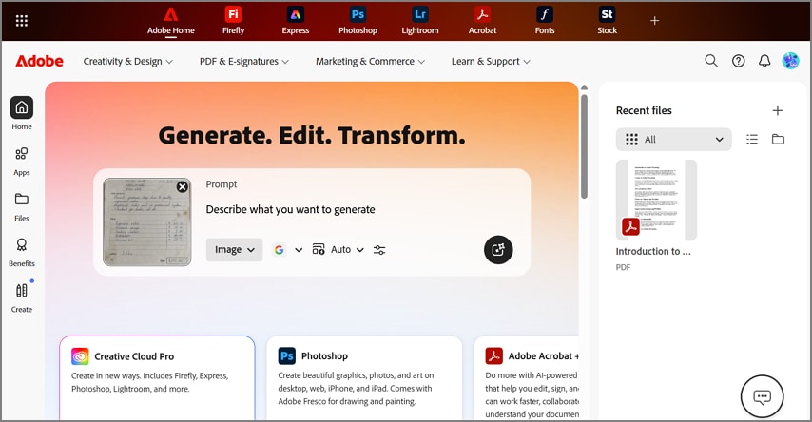
Task: Remove the attached reference image
Action: (x=183, y=187)
